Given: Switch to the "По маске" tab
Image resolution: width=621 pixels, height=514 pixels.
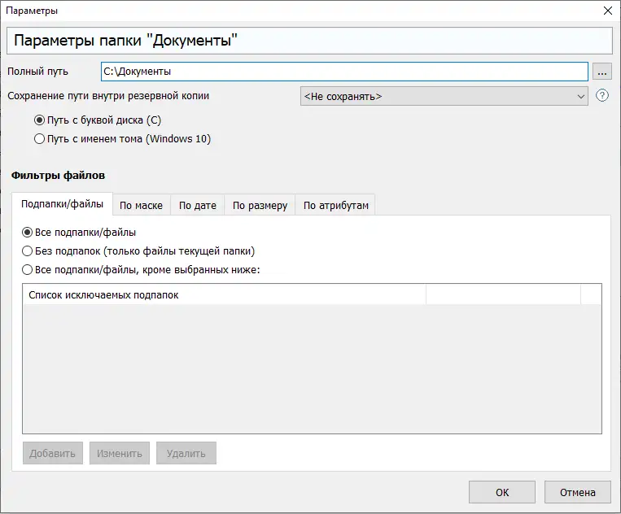Looking at the screenshot, I should tap(141, 205).
